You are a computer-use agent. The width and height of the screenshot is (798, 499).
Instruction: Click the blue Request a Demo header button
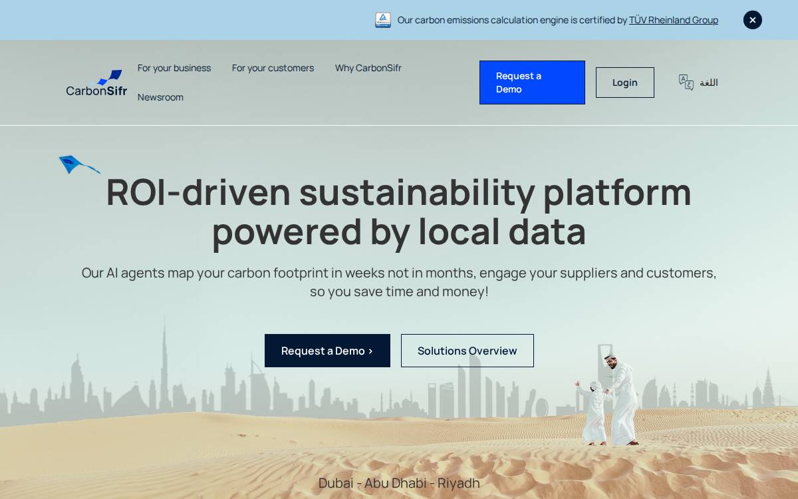(x=532, y=83)
